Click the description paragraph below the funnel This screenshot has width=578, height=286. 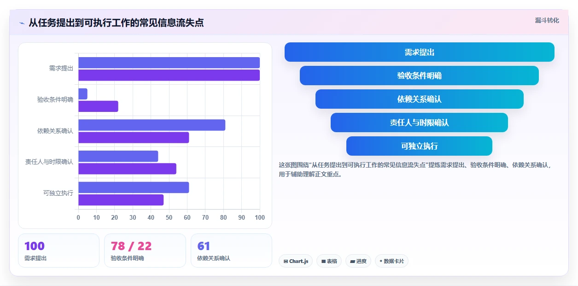coord(415,169)
